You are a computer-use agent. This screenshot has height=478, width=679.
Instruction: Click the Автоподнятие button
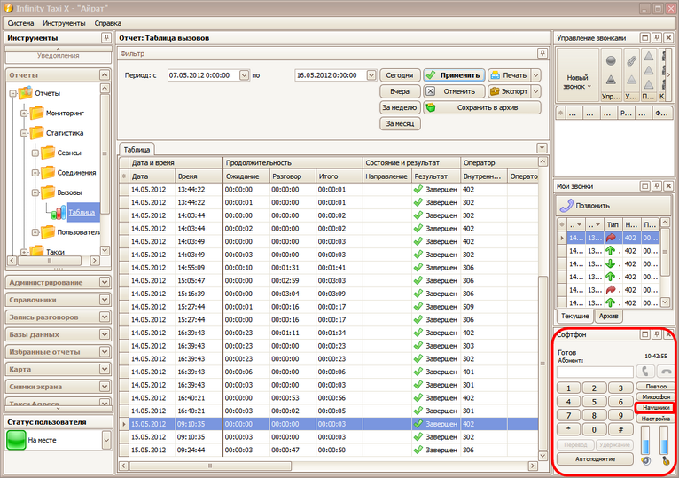[x=595, y=458]
